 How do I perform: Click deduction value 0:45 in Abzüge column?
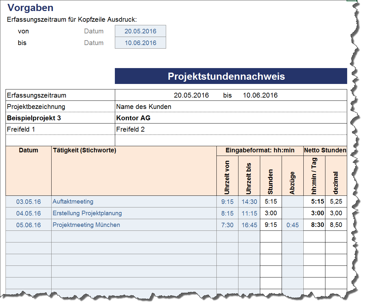click(293, 225)
